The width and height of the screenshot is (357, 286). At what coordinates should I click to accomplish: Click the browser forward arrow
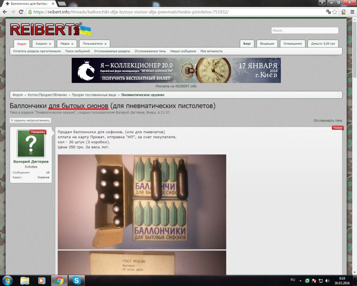click(13, 12)
